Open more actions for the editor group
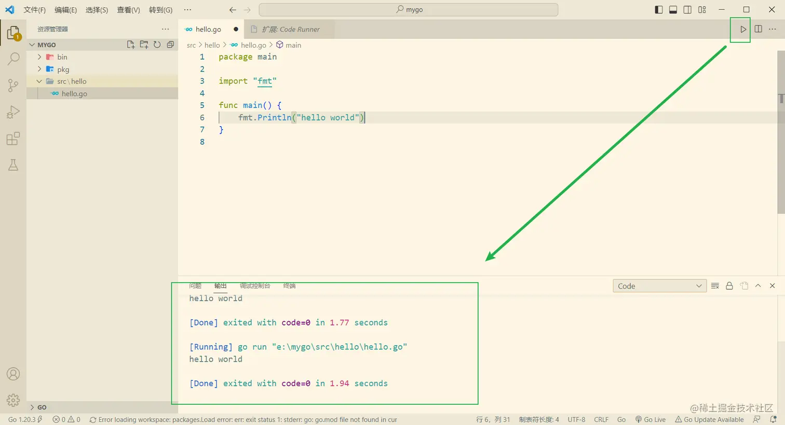Image resolution: width=785 pixels, height=425 pixels. coord(773,29)
